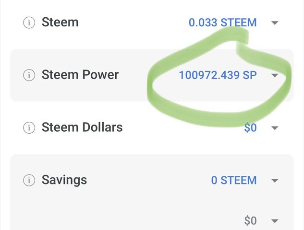
Task: Click the Steem Dollars label
Action: coord(82,127)
